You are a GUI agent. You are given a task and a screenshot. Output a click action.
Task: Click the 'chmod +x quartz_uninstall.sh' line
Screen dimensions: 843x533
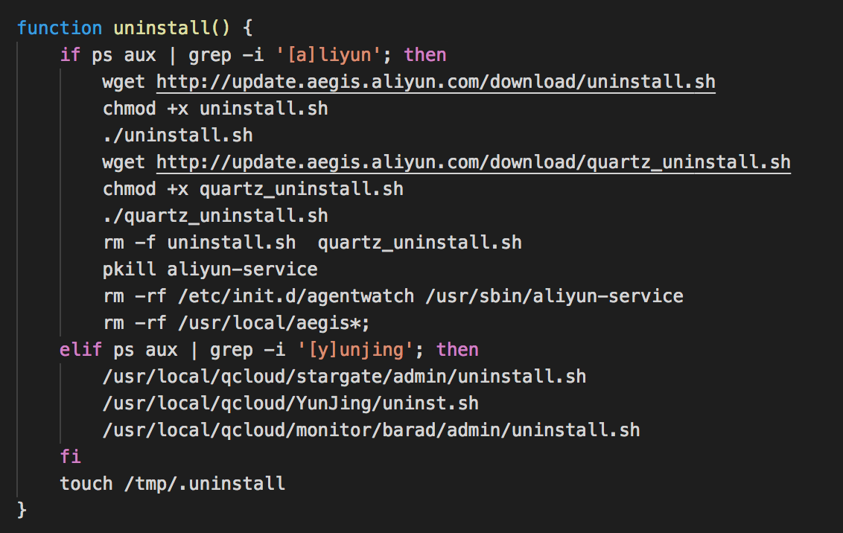[253, 189]
